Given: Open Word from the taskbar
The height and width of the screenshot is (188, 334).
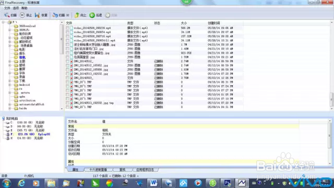Looking at the screenshot, I should point(153,183).
